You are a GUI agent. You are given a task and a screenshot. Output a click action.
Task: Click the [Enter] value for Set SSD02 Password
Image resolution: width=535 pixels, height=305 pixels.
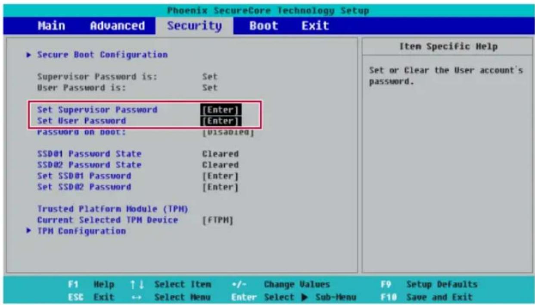tap(220, 187)
